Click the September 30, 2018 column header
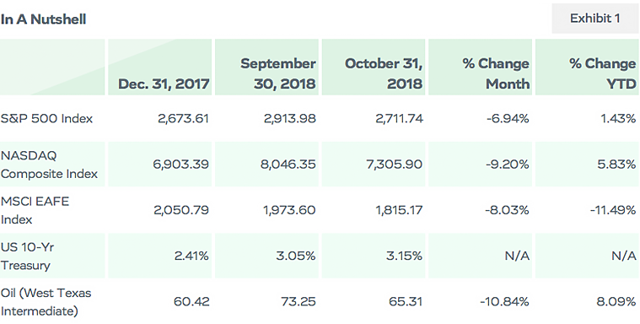This screenshot has width=640, height=324. 278,73
